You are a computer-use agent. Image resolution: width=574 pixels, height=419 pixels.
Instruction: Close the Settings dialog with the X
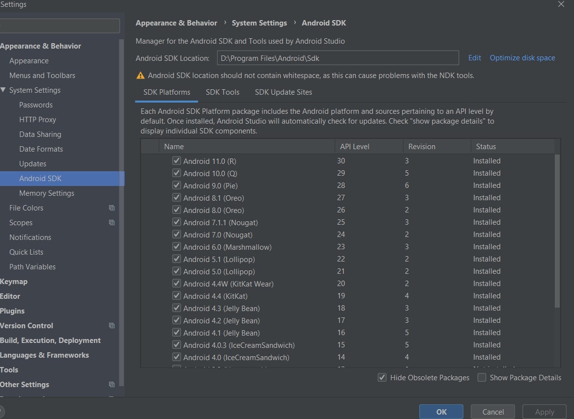click(561, 4)
